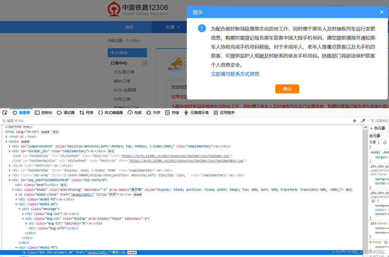This screenshot has width=389, height=257.
Task: Click the event badge on modal-close link
Action: [x=138, y=195]
